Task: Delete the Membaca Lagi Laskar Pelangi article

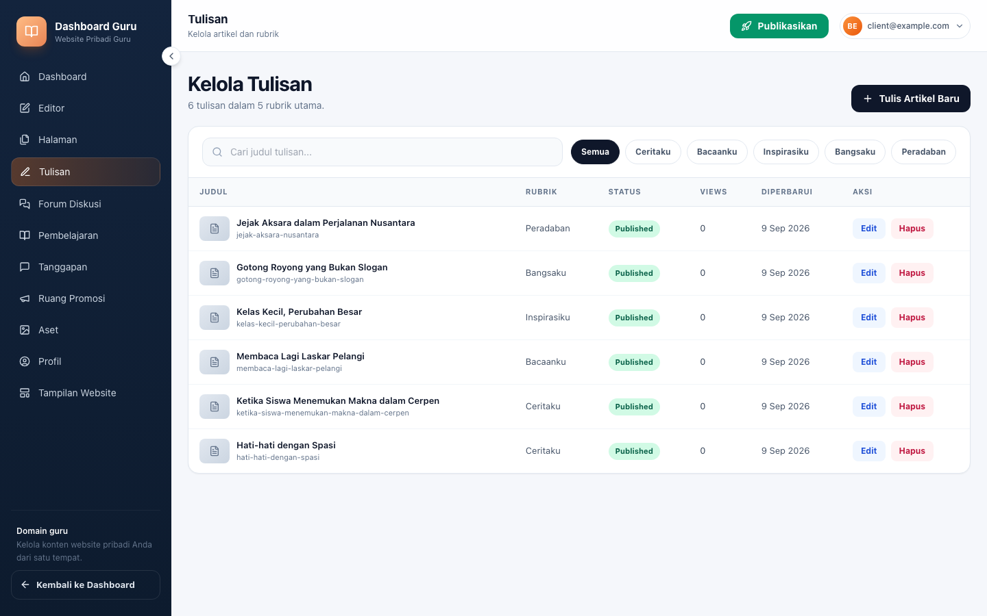Action: coord(912,362)
